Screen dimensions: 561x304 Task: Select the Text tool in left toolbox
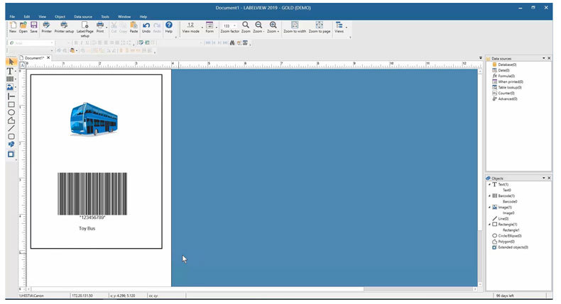(x=11, y=71)
